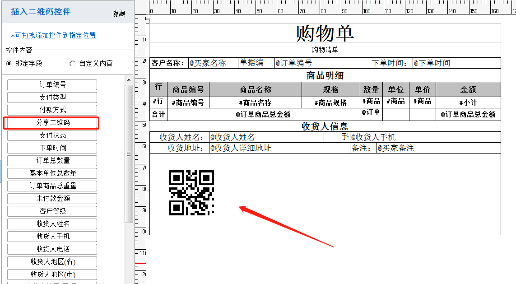Select the 绑定字段 radio button
This screenshot has height=284, width=516.
(x=9, y=64)
